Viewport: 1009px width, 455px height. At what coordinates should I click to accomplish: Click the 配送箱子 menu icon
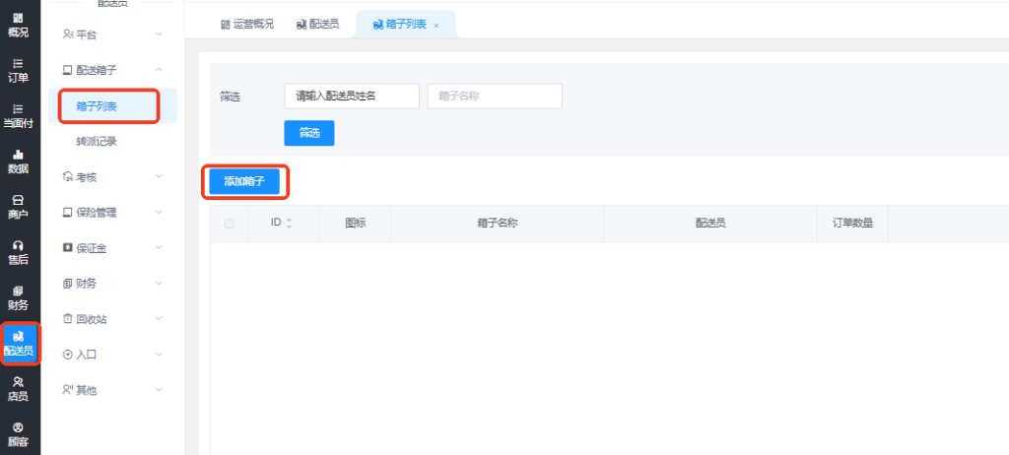tap(67, 70)
